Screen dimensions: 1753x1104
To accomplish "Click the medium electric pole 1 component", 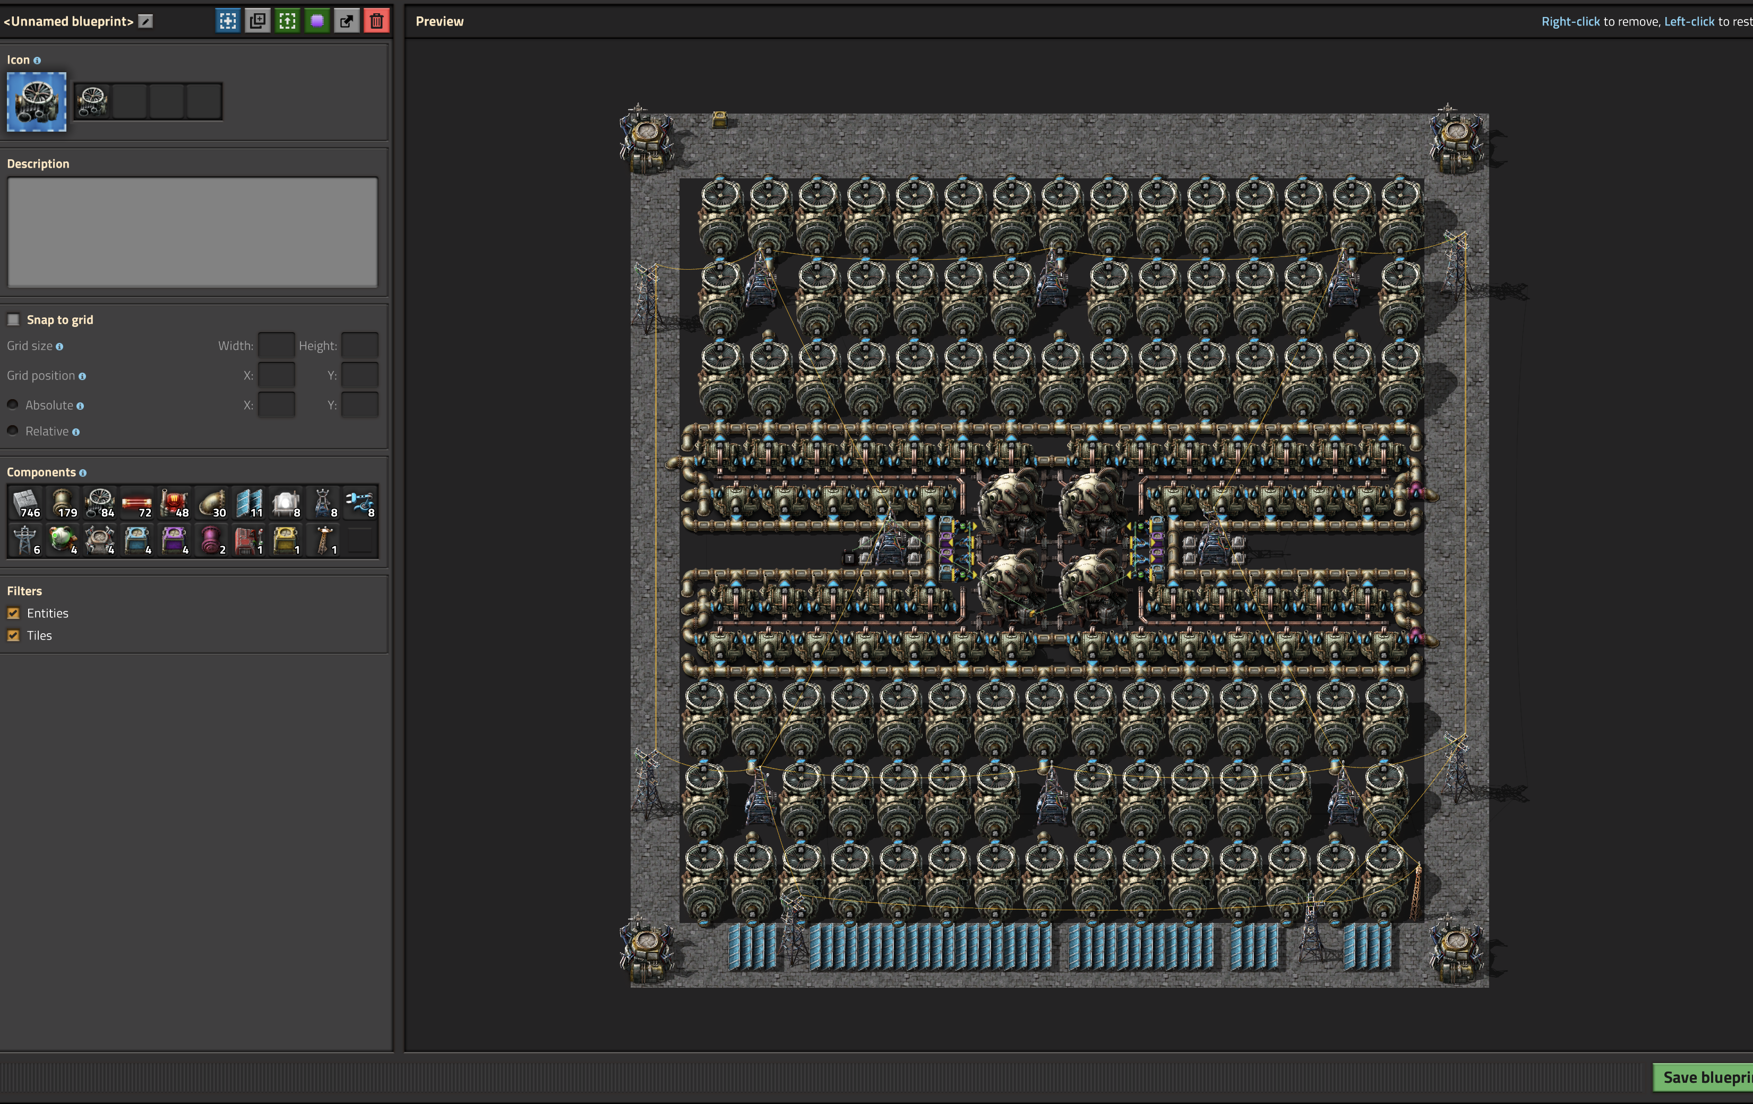I will point(322,540).
